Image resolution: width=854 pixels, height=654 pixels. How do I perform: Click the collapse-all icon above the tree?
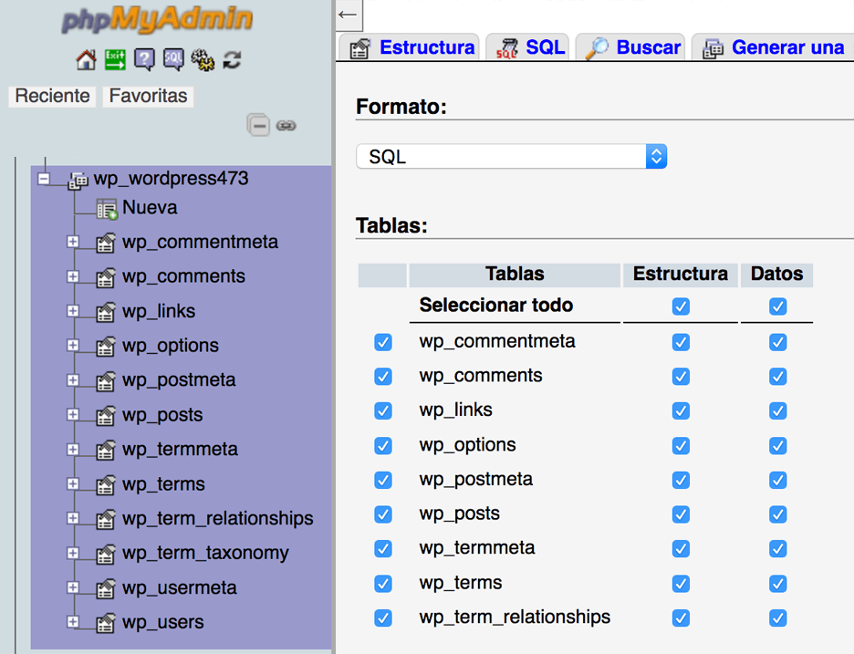pyautogui.click(x=258, y=125)
